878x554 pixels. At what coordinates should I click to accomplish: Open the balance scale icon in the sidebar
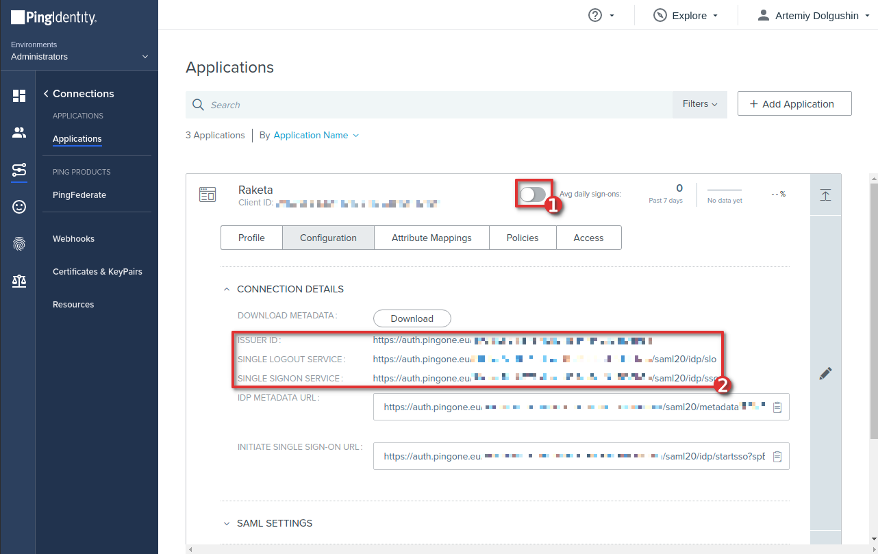(19, 281)
